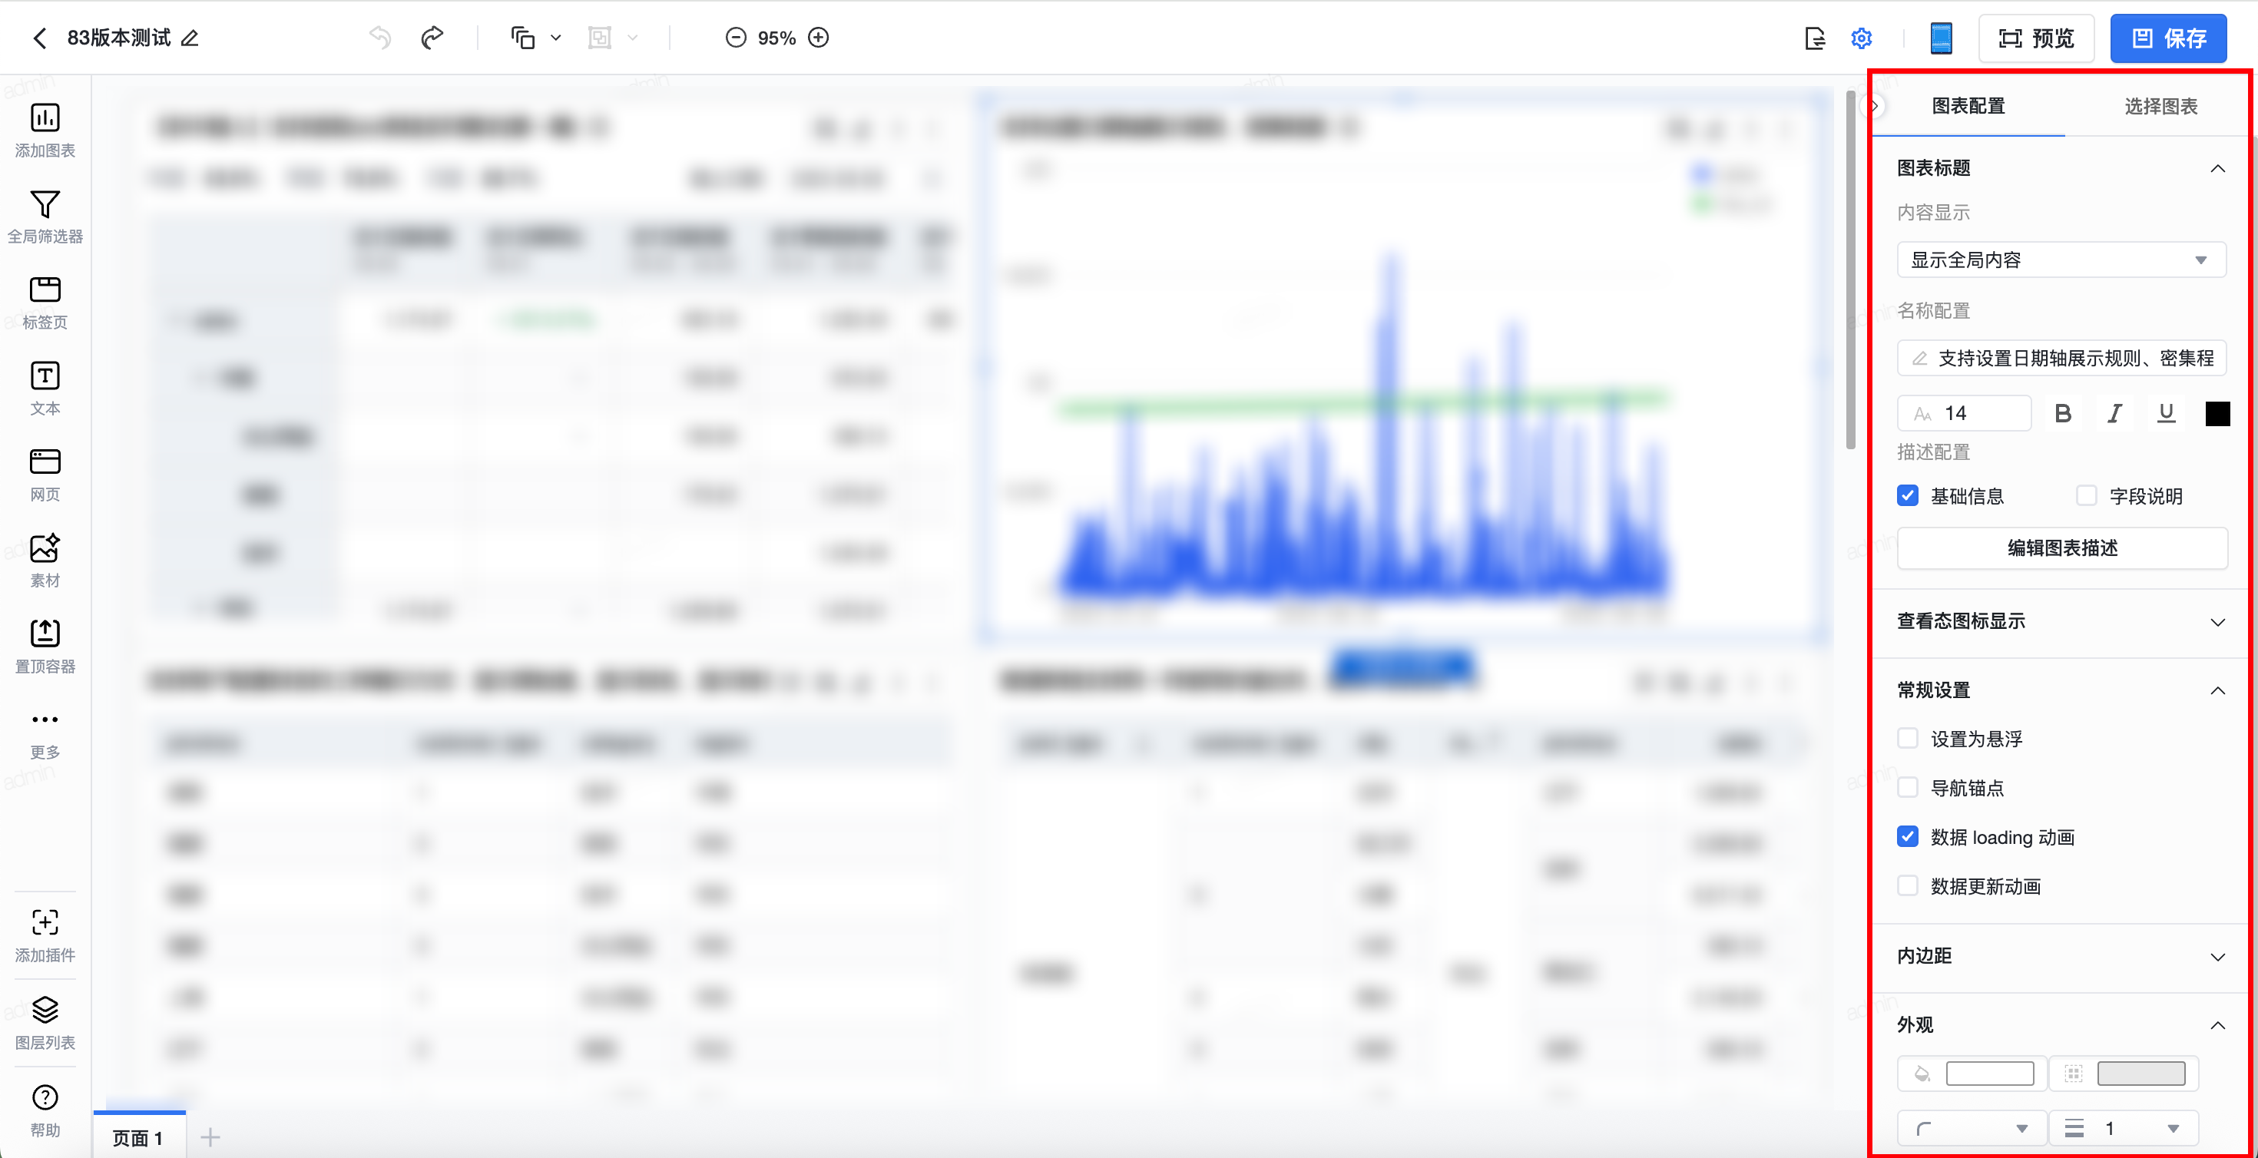Collapse the 图表标题 section
The image size is (2258, 1158).
pyautogui.click(x=2217, y=167)
